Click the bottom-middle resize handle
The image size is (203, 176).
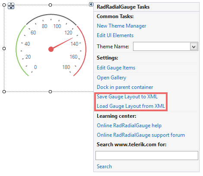(50, 91)
